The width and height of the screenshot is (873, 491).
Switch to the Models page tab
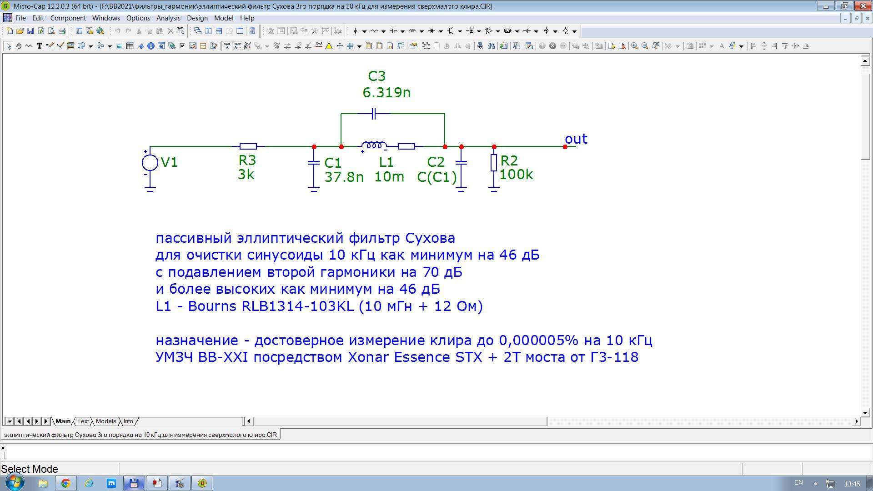106,421
